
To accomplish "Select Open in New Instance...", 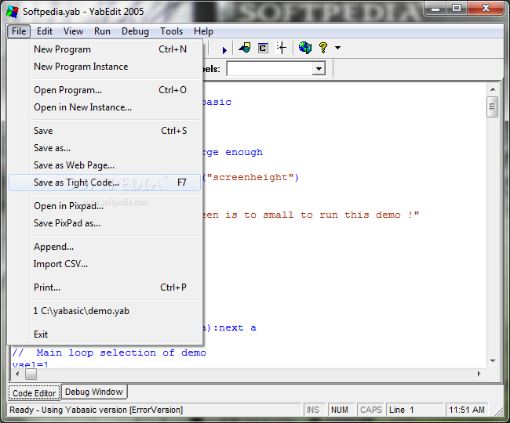I will pyautogui.click(x=104, y=107).
